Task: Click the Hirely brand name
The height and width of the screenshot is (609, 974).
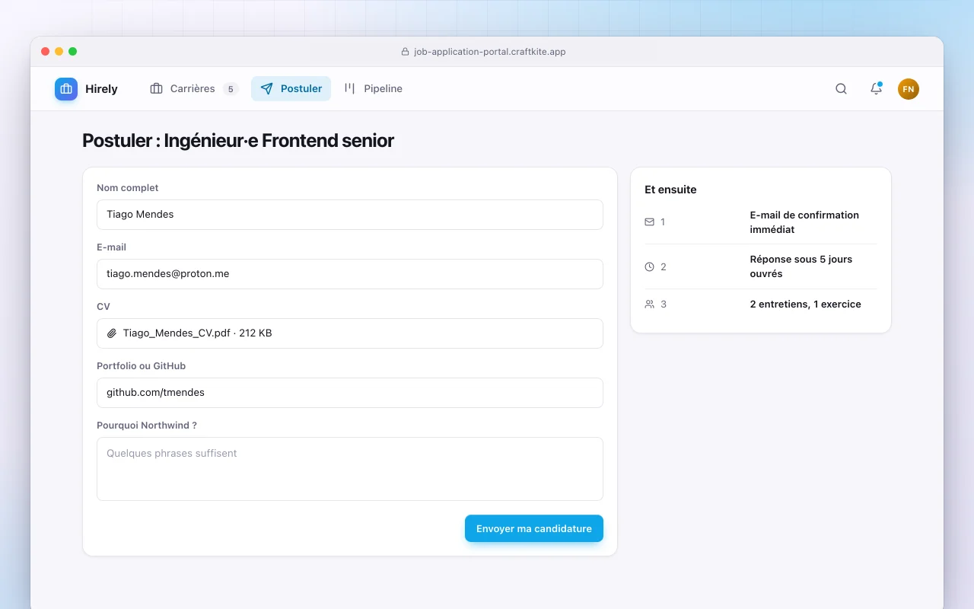Action: (101, 89)
